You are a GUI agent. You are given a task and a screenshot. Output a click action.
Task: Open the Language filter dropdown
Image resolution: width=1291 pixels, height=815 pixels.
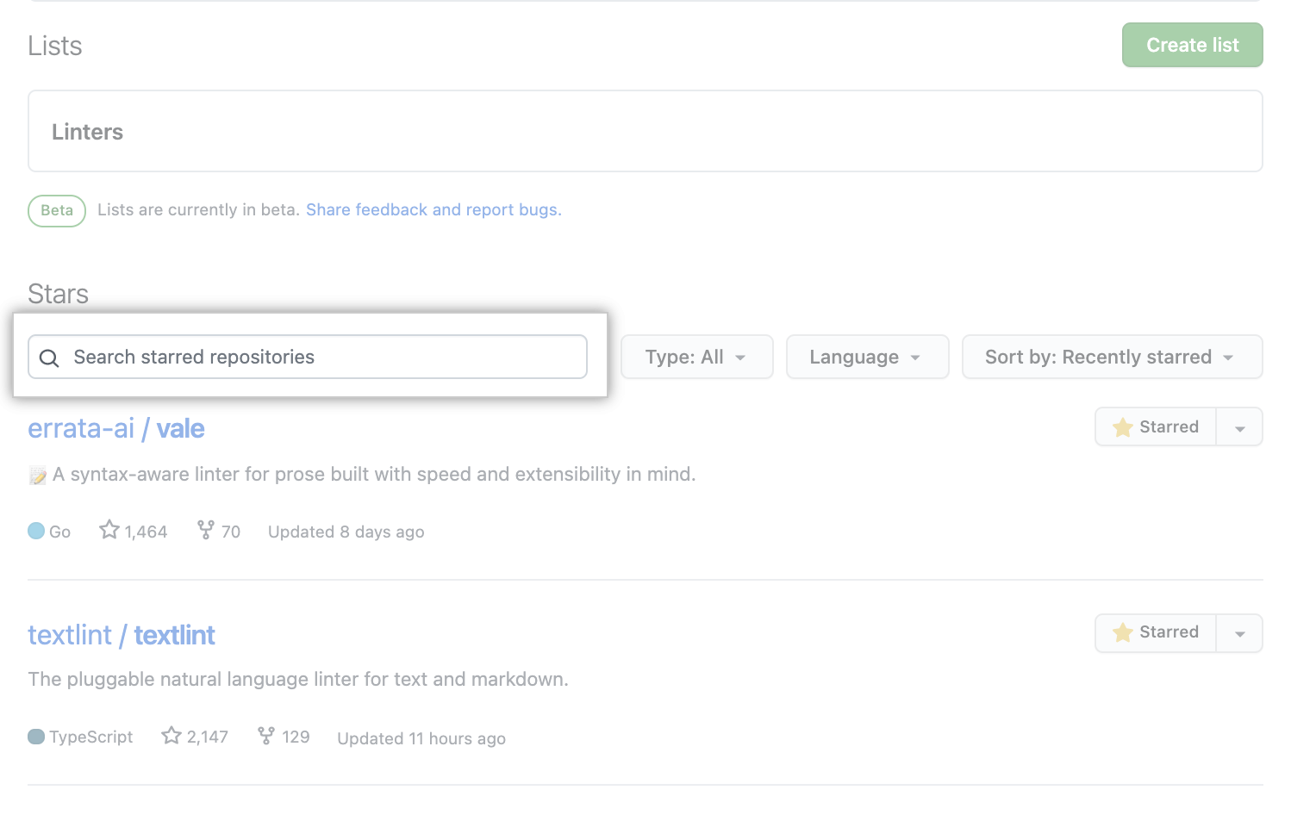[x=868, y=357]
